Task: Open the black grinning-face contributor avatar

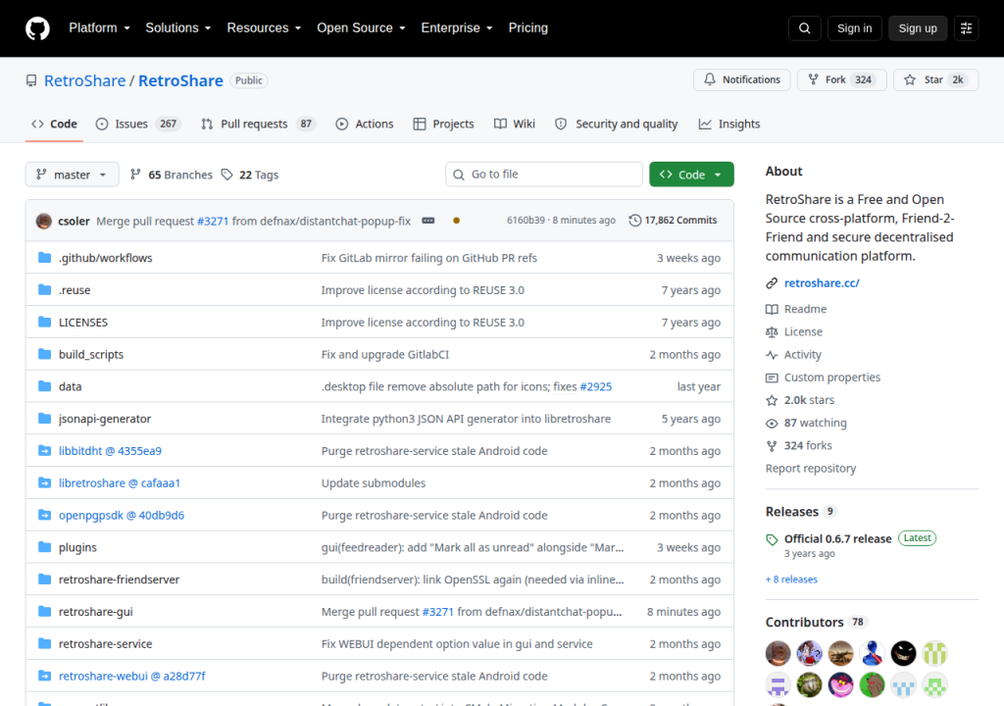Action: [903, 653]
